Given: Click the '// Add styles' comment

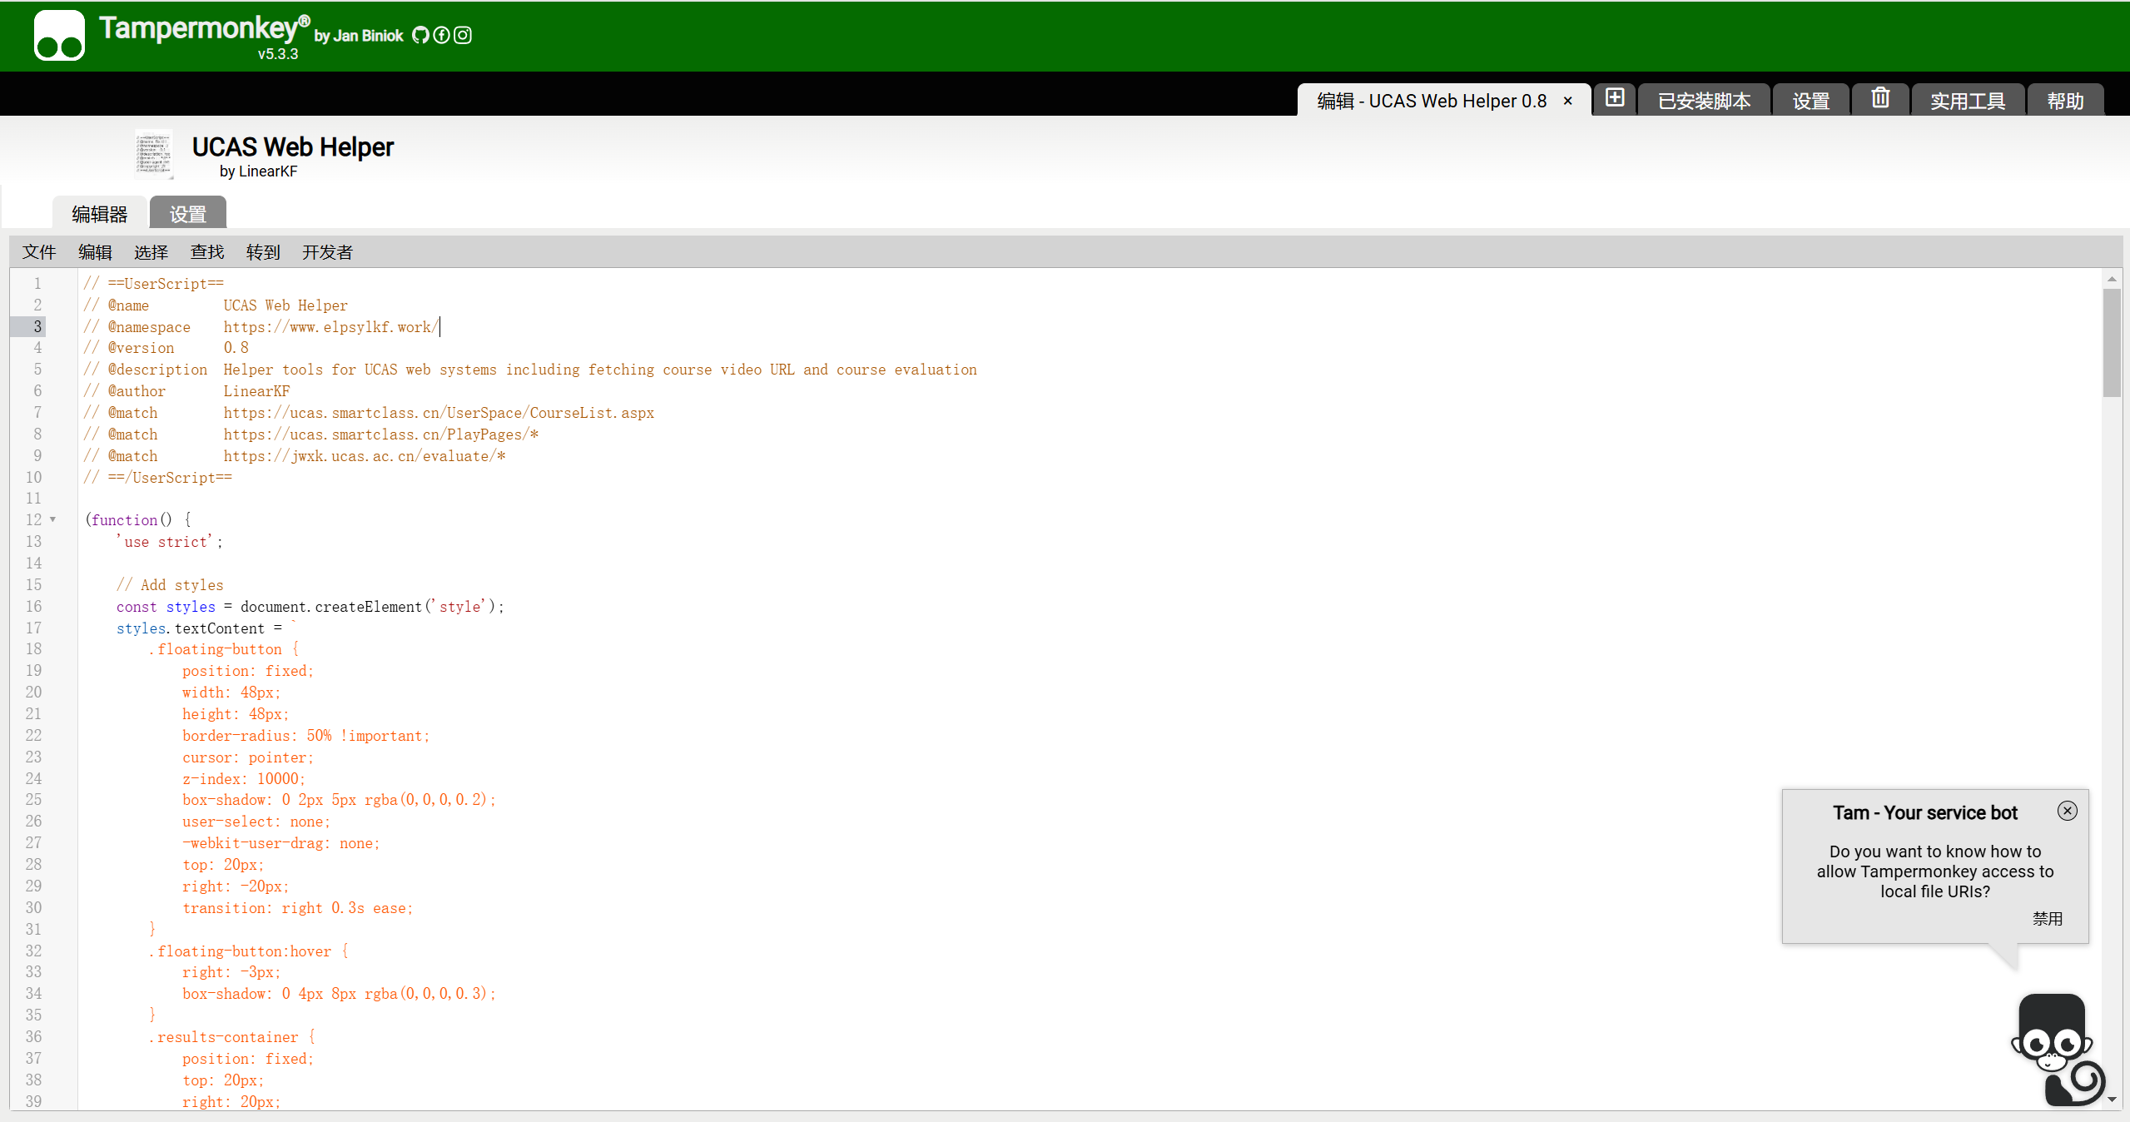Looking at the screenshot, I should [170, 585].
